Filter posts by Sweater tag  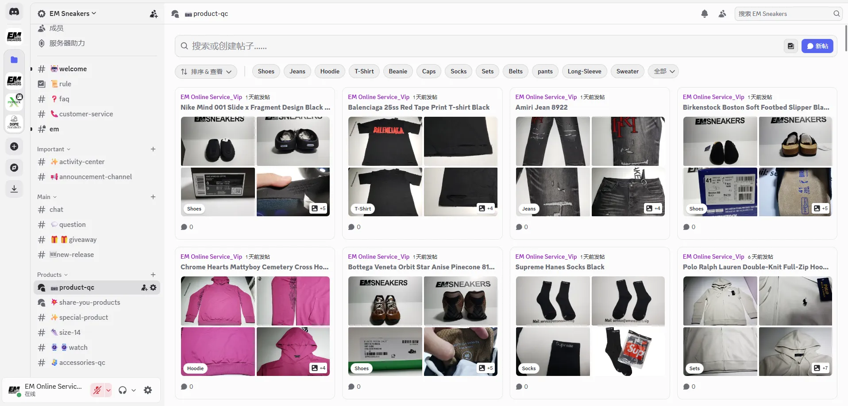628,72
